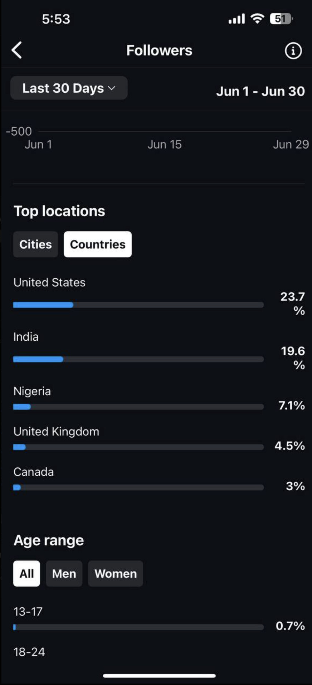The height and width of the screenshot is (685, 312).
Task: Tap the Wi-Fi status icon
Action: pos(257,18)
